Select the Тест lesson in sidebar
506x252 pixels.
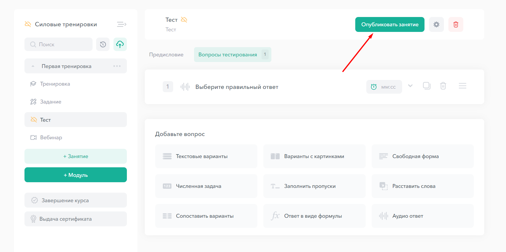[76, 120]
